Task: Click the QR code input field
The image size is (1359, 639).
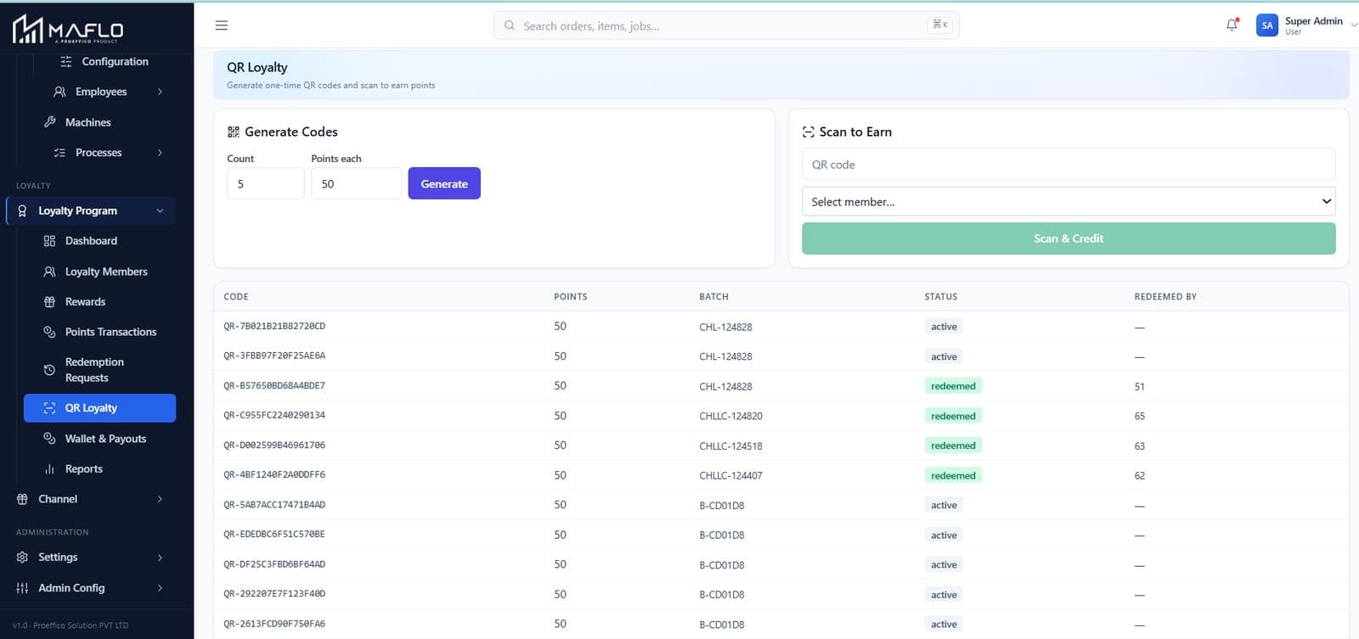Action: 1069,165
